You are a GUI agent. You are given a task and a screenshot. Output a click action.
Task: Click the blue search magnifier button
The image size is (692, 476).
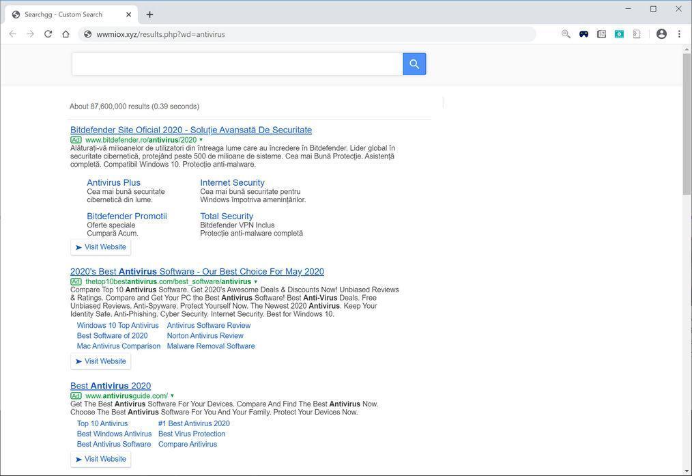pyautogui.click(x=414, y=64)
